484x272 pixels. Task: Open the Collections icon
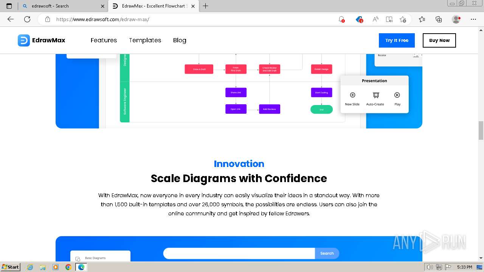[x=439, y=19]
